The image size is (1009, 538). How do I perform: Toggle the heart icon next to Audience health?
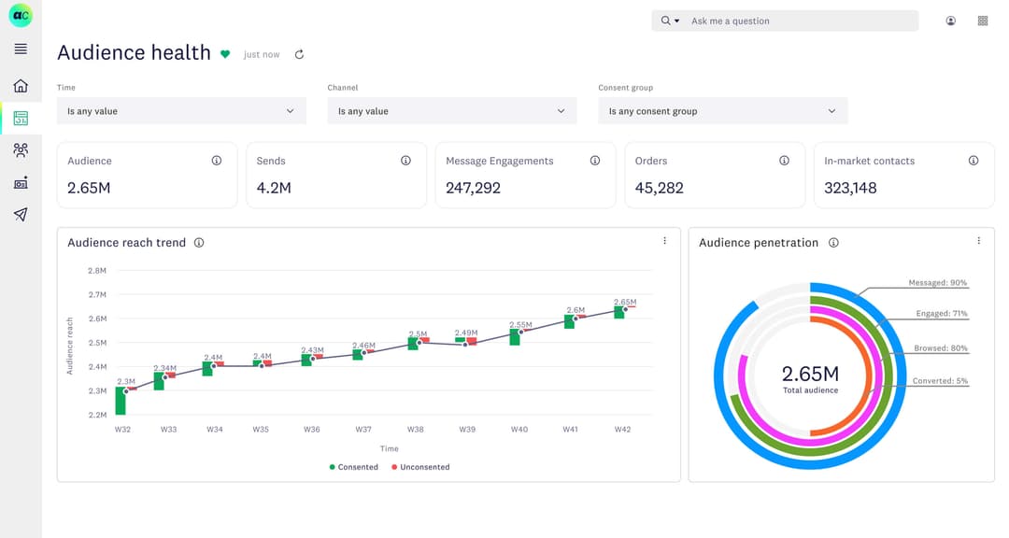click(224, 54)
